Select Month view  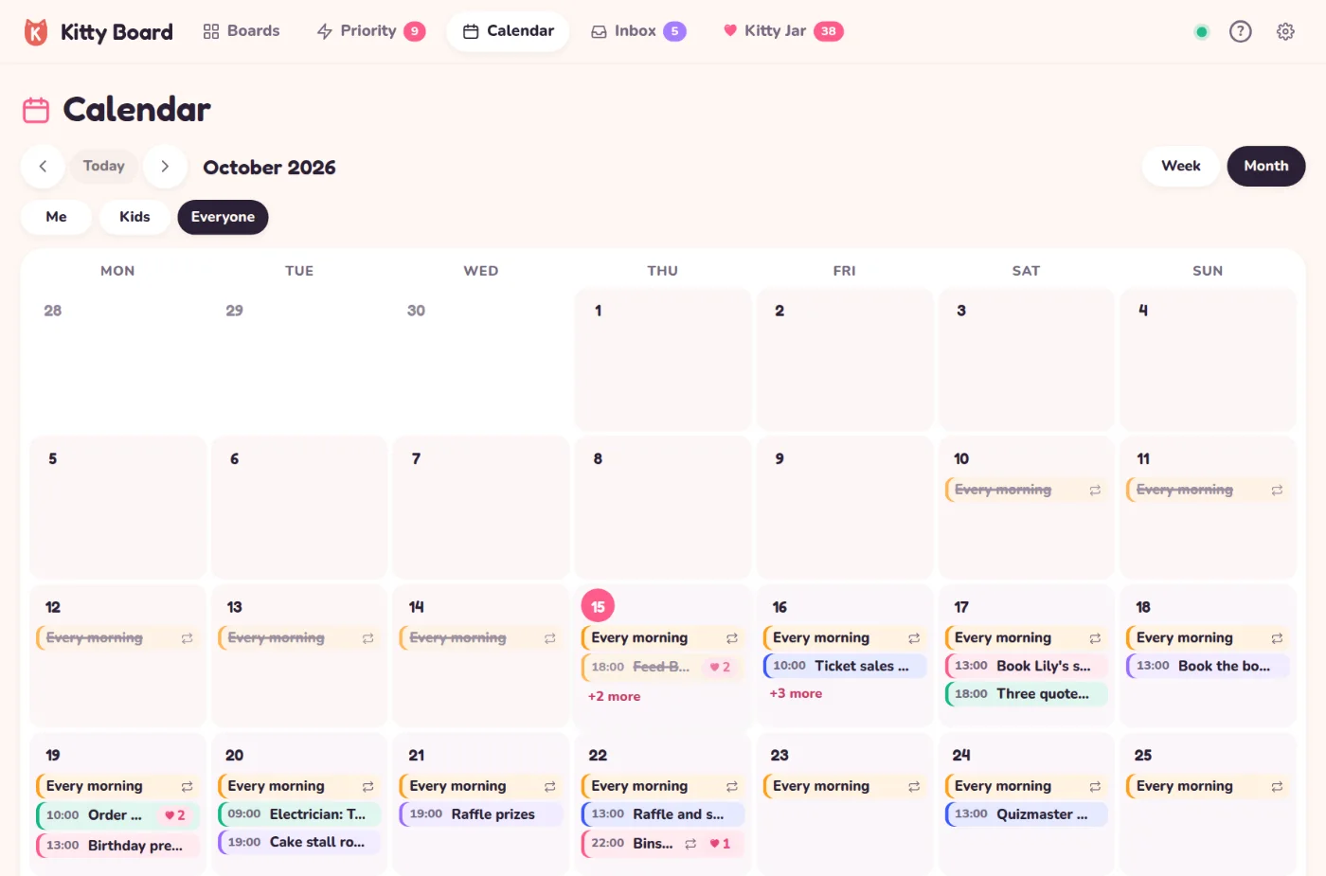click(1266, 166)
